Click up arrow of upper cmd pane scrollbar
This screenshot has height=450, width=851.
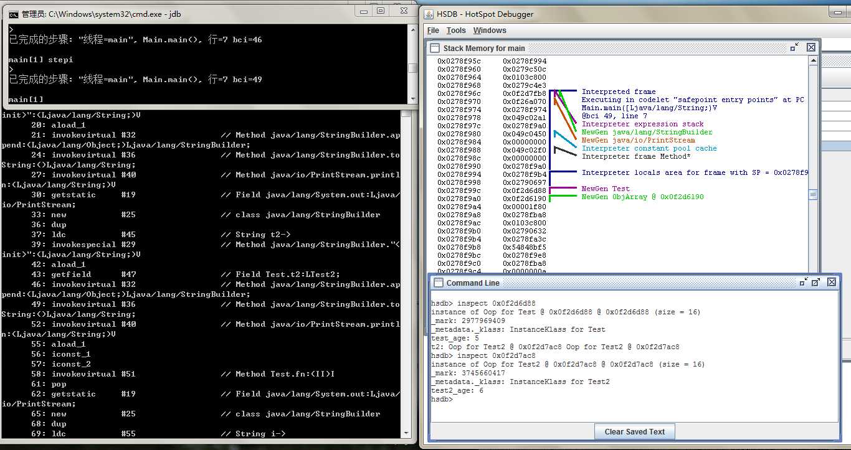click(412, 29)
